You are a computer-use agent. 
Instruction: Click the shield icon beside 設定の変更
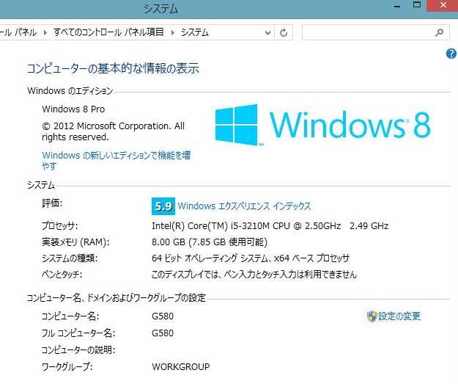pyautogui.click(x=372, y=316)
